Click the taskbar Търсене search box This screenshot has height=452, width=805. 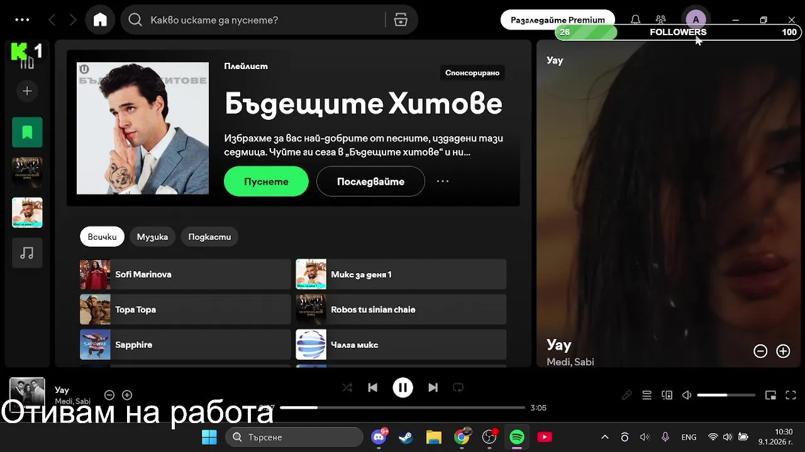[294, 437]
